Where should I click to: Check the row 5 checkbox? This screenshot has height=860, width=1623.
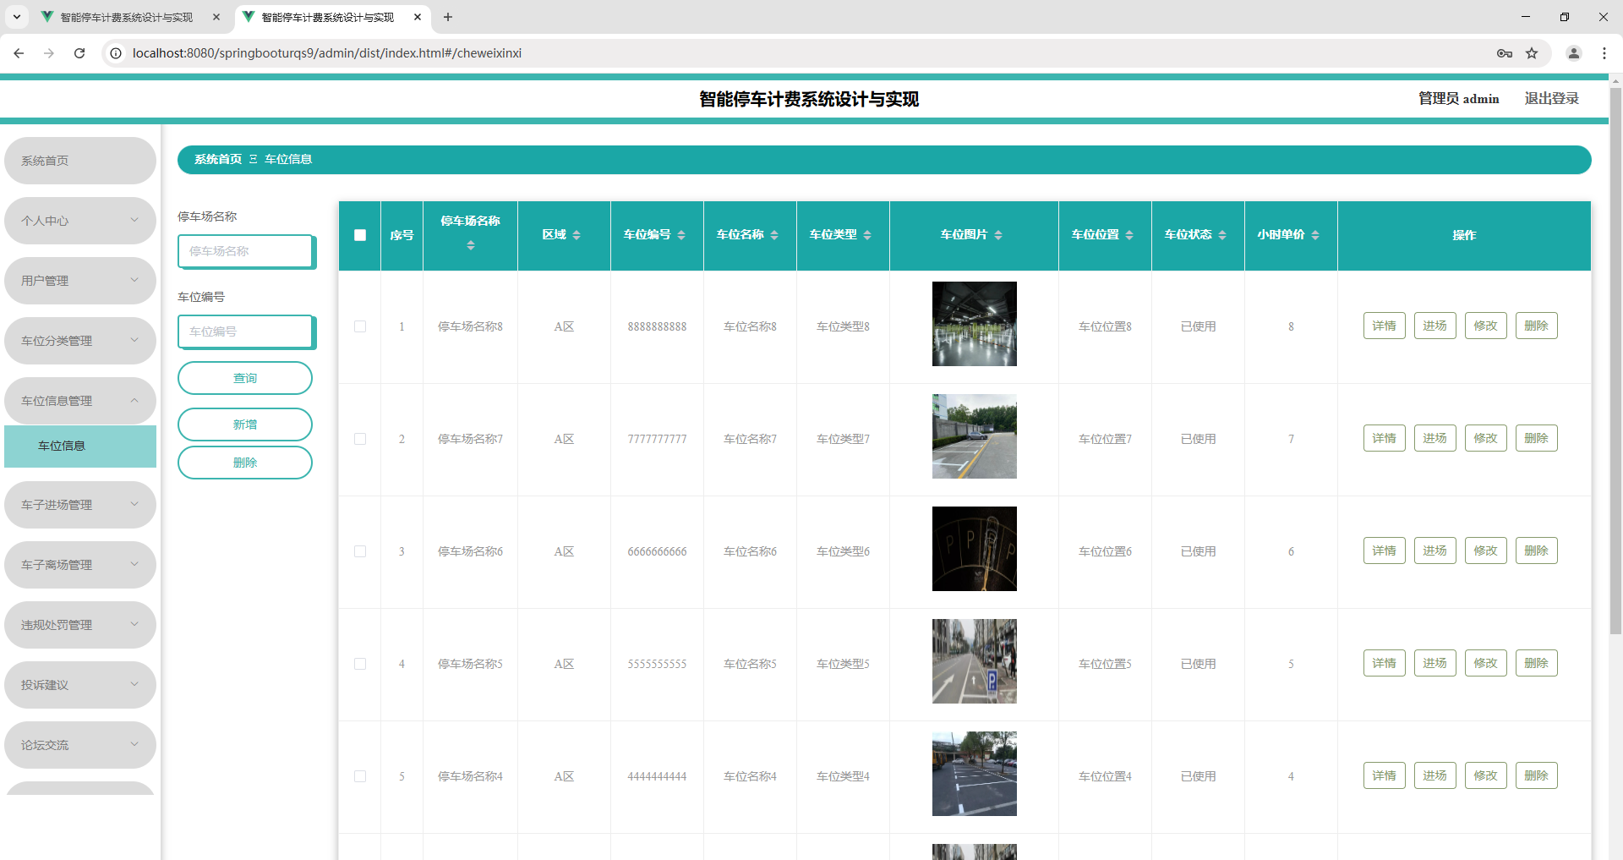(x=360, y=776)
